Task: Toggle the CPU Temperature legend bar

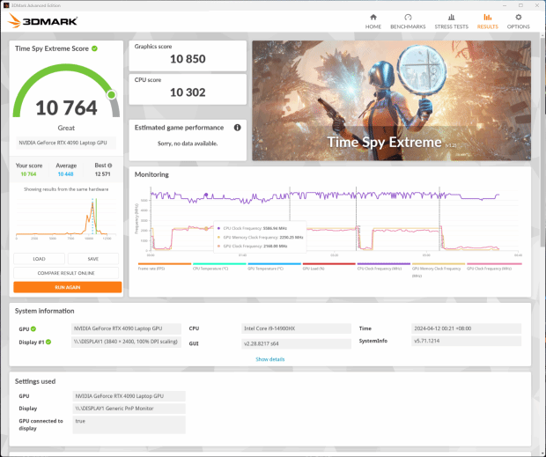Action: pyautogui.click(x=219, y=266)
